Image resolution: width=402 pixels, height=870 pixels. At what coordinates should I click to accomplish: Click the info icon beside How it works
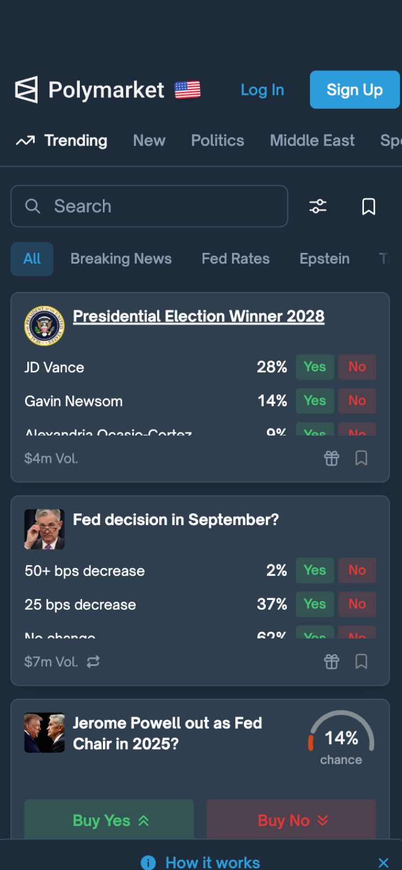[148, 862]
